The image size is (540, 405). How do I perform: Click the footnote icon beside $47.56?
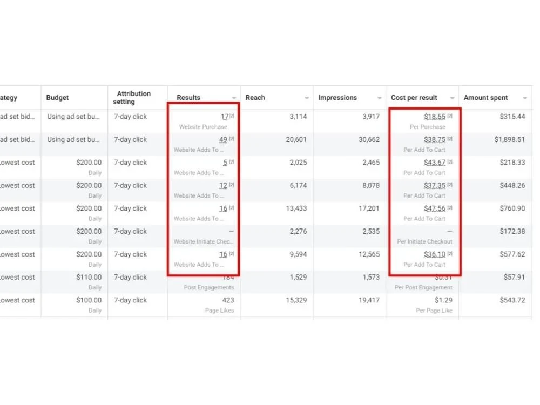450,208
